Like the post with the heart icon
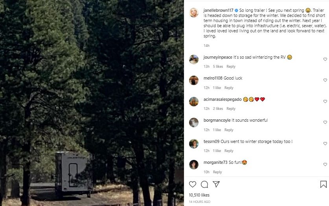The image size is (329, 206). pyautogui.click(x=193, y=184)
